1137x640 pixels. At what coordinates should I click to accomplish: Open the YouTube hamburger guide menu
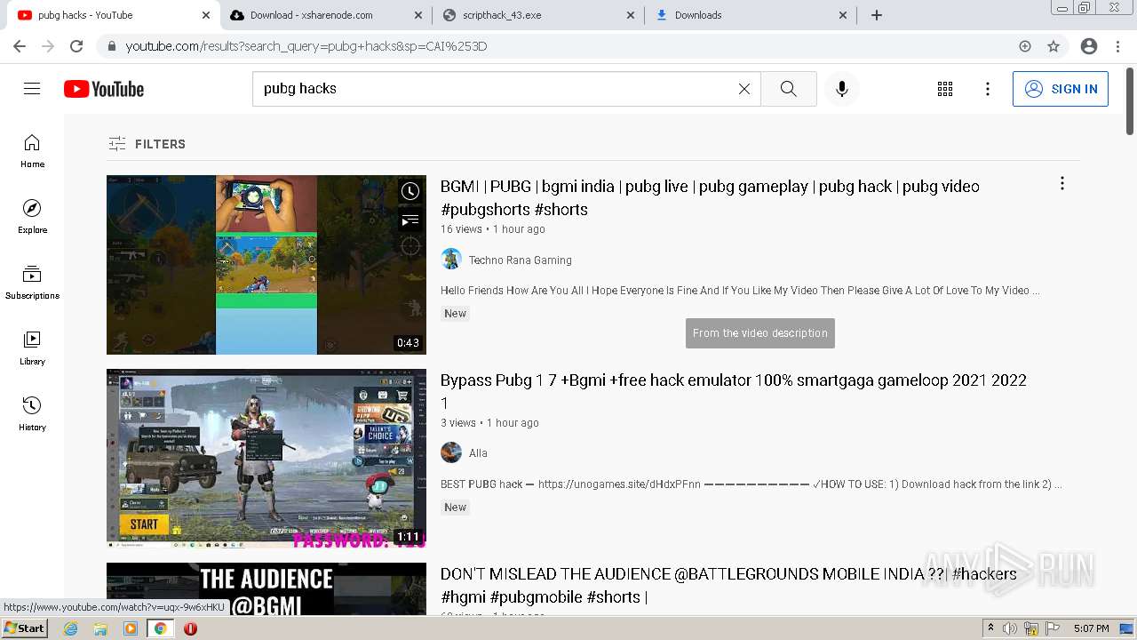[32, 89]
